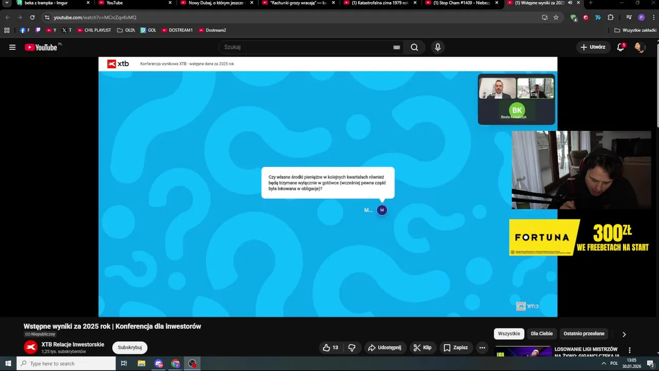Image resolution: width=659 pixels, height=371 pixels.
Task: Click the Niepubliczny unlisted badge
Action: (40, 334)
